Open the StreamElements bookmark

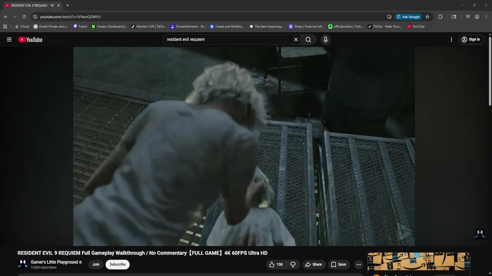pos(188,26)
